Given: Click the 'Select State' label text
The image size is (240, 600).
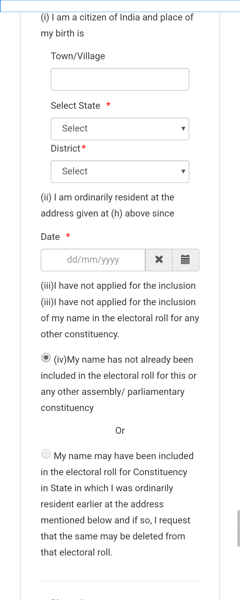Looking at the screenshot, I should click(x=75, y=106).
